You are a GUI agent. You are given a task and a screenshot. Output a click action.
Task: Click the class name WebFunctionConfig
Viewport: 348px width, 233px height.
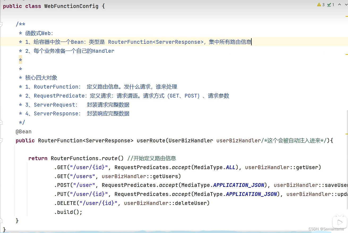click(71, 6)
